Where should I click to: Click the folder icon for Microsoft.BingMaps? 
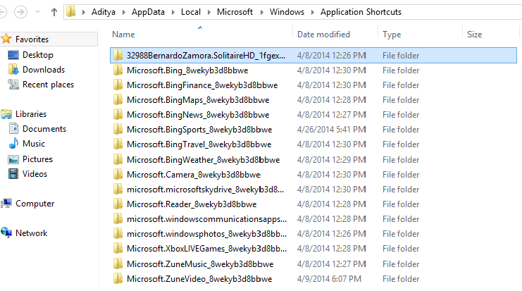coord(118,100)
